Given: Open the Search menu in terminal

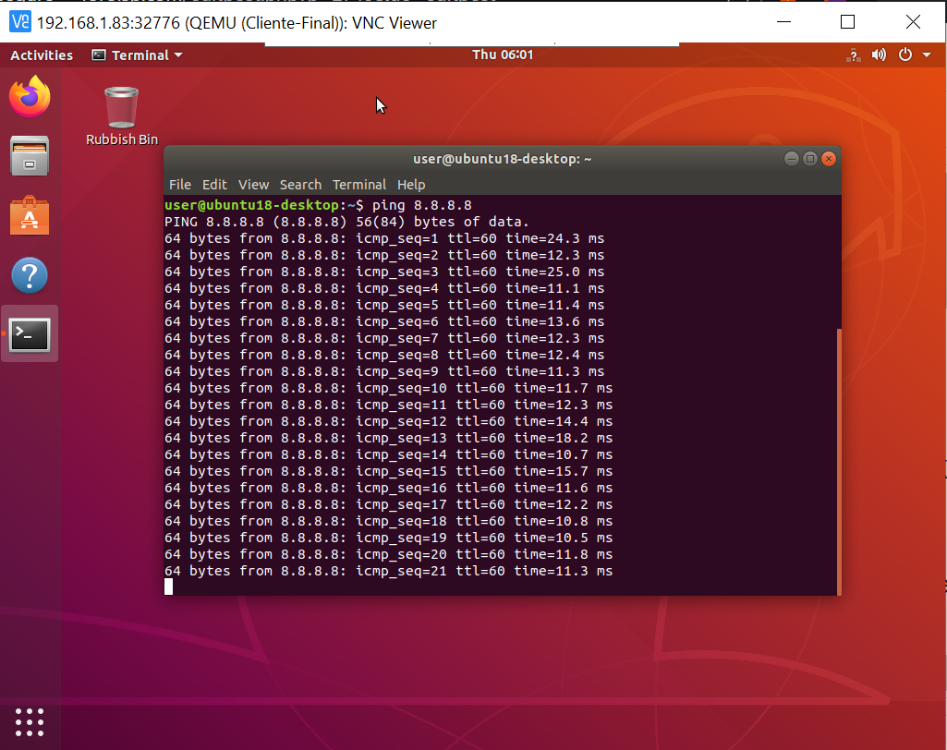Looking at the screenshot, I should [300, 185].
